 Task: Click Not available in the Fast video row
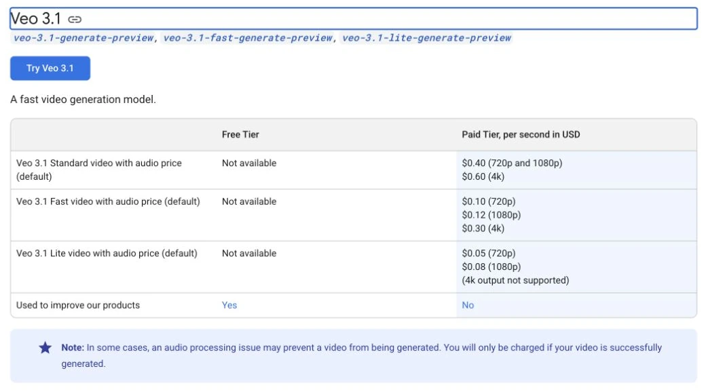click(249, 201)
